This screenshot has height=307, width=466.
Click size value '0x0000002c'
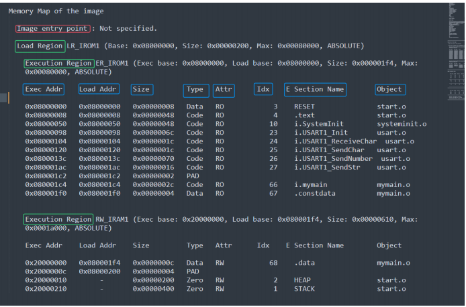point(153,185)
